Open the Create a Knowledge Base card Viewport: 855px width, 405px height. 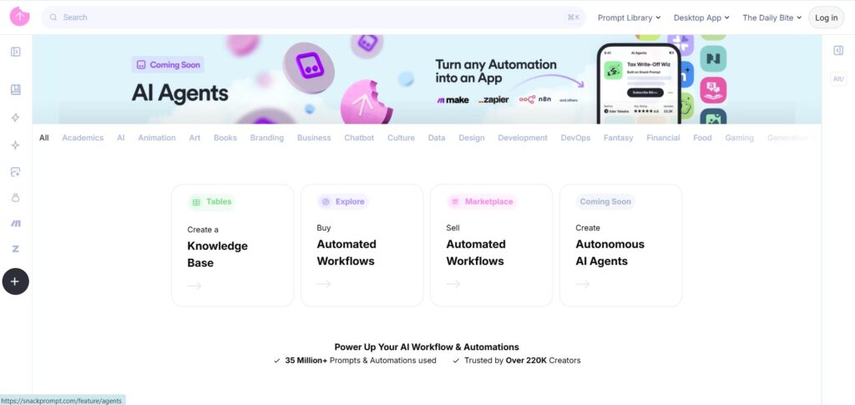pyautogui.click(x=232, y=246)
